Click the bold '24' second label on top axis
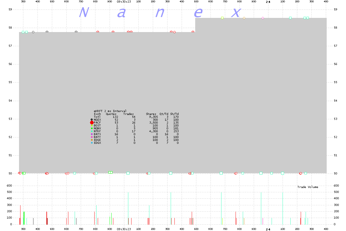This screenshot has height=231, width=346. (x=268, y=2)
